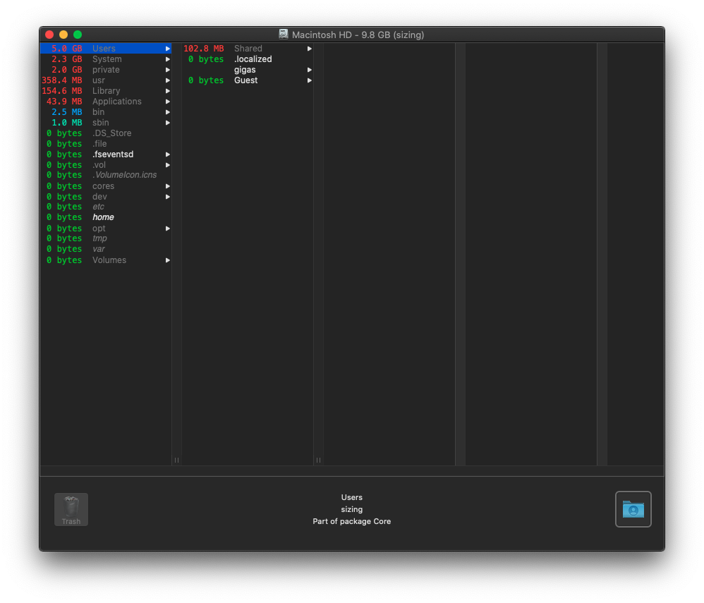
Task: Expand the opt folder arrow
Action: pyautogui.click(x=167, y=229)
